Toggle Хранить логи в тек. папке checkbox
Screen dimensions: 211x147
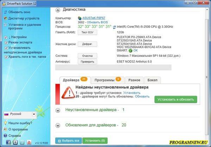click(x=6, y=57)
